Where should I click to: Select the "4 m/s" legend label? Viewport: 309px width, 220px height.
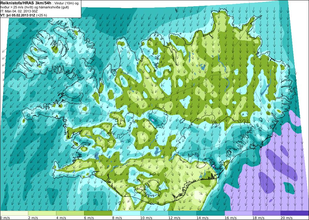click(61, 218)
